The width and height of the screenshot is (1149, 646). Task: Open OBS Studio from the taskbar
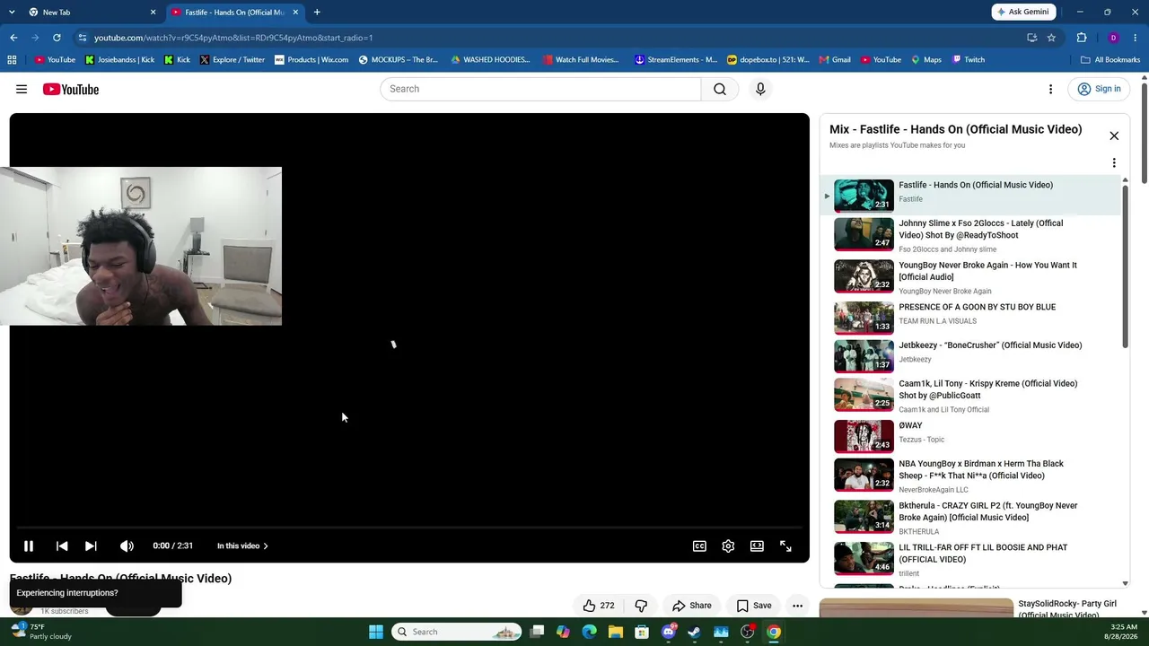(x=748, y=632)
